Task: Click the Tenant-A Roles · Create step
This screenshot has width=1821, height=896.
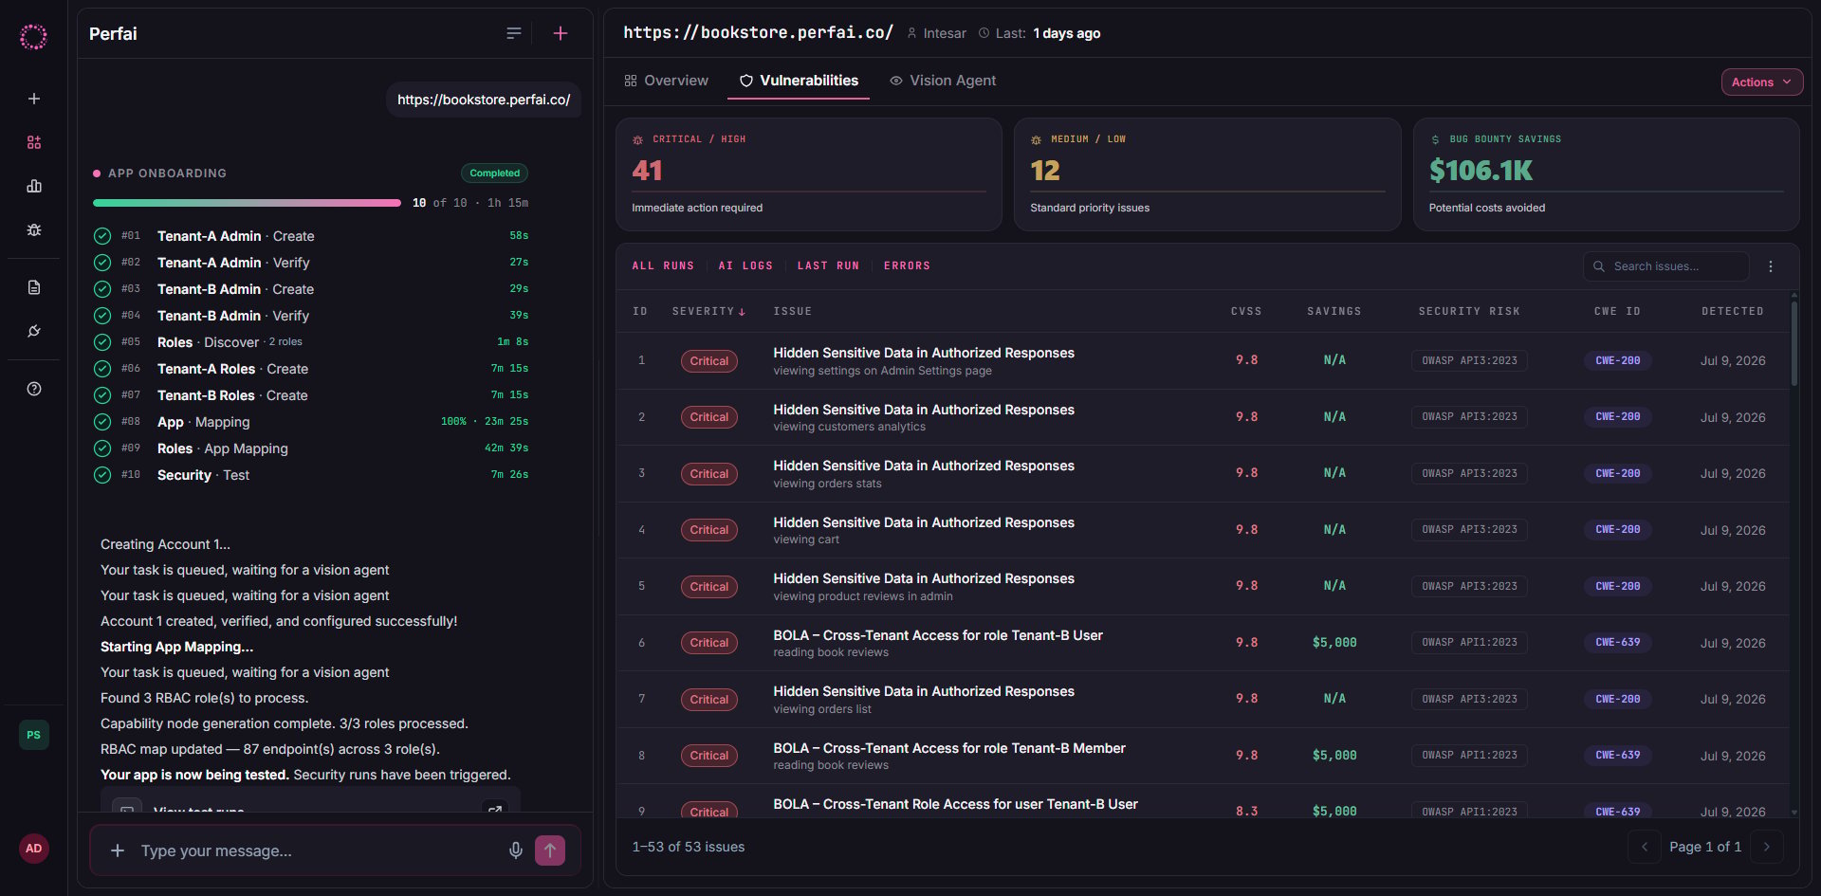Action: pyautogui.click(x=311, y=369)
